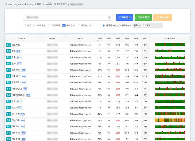The image size is (195, 141).
Task: Click the 家庭 tag next to 四川巴中
Action: click(22, 127)
